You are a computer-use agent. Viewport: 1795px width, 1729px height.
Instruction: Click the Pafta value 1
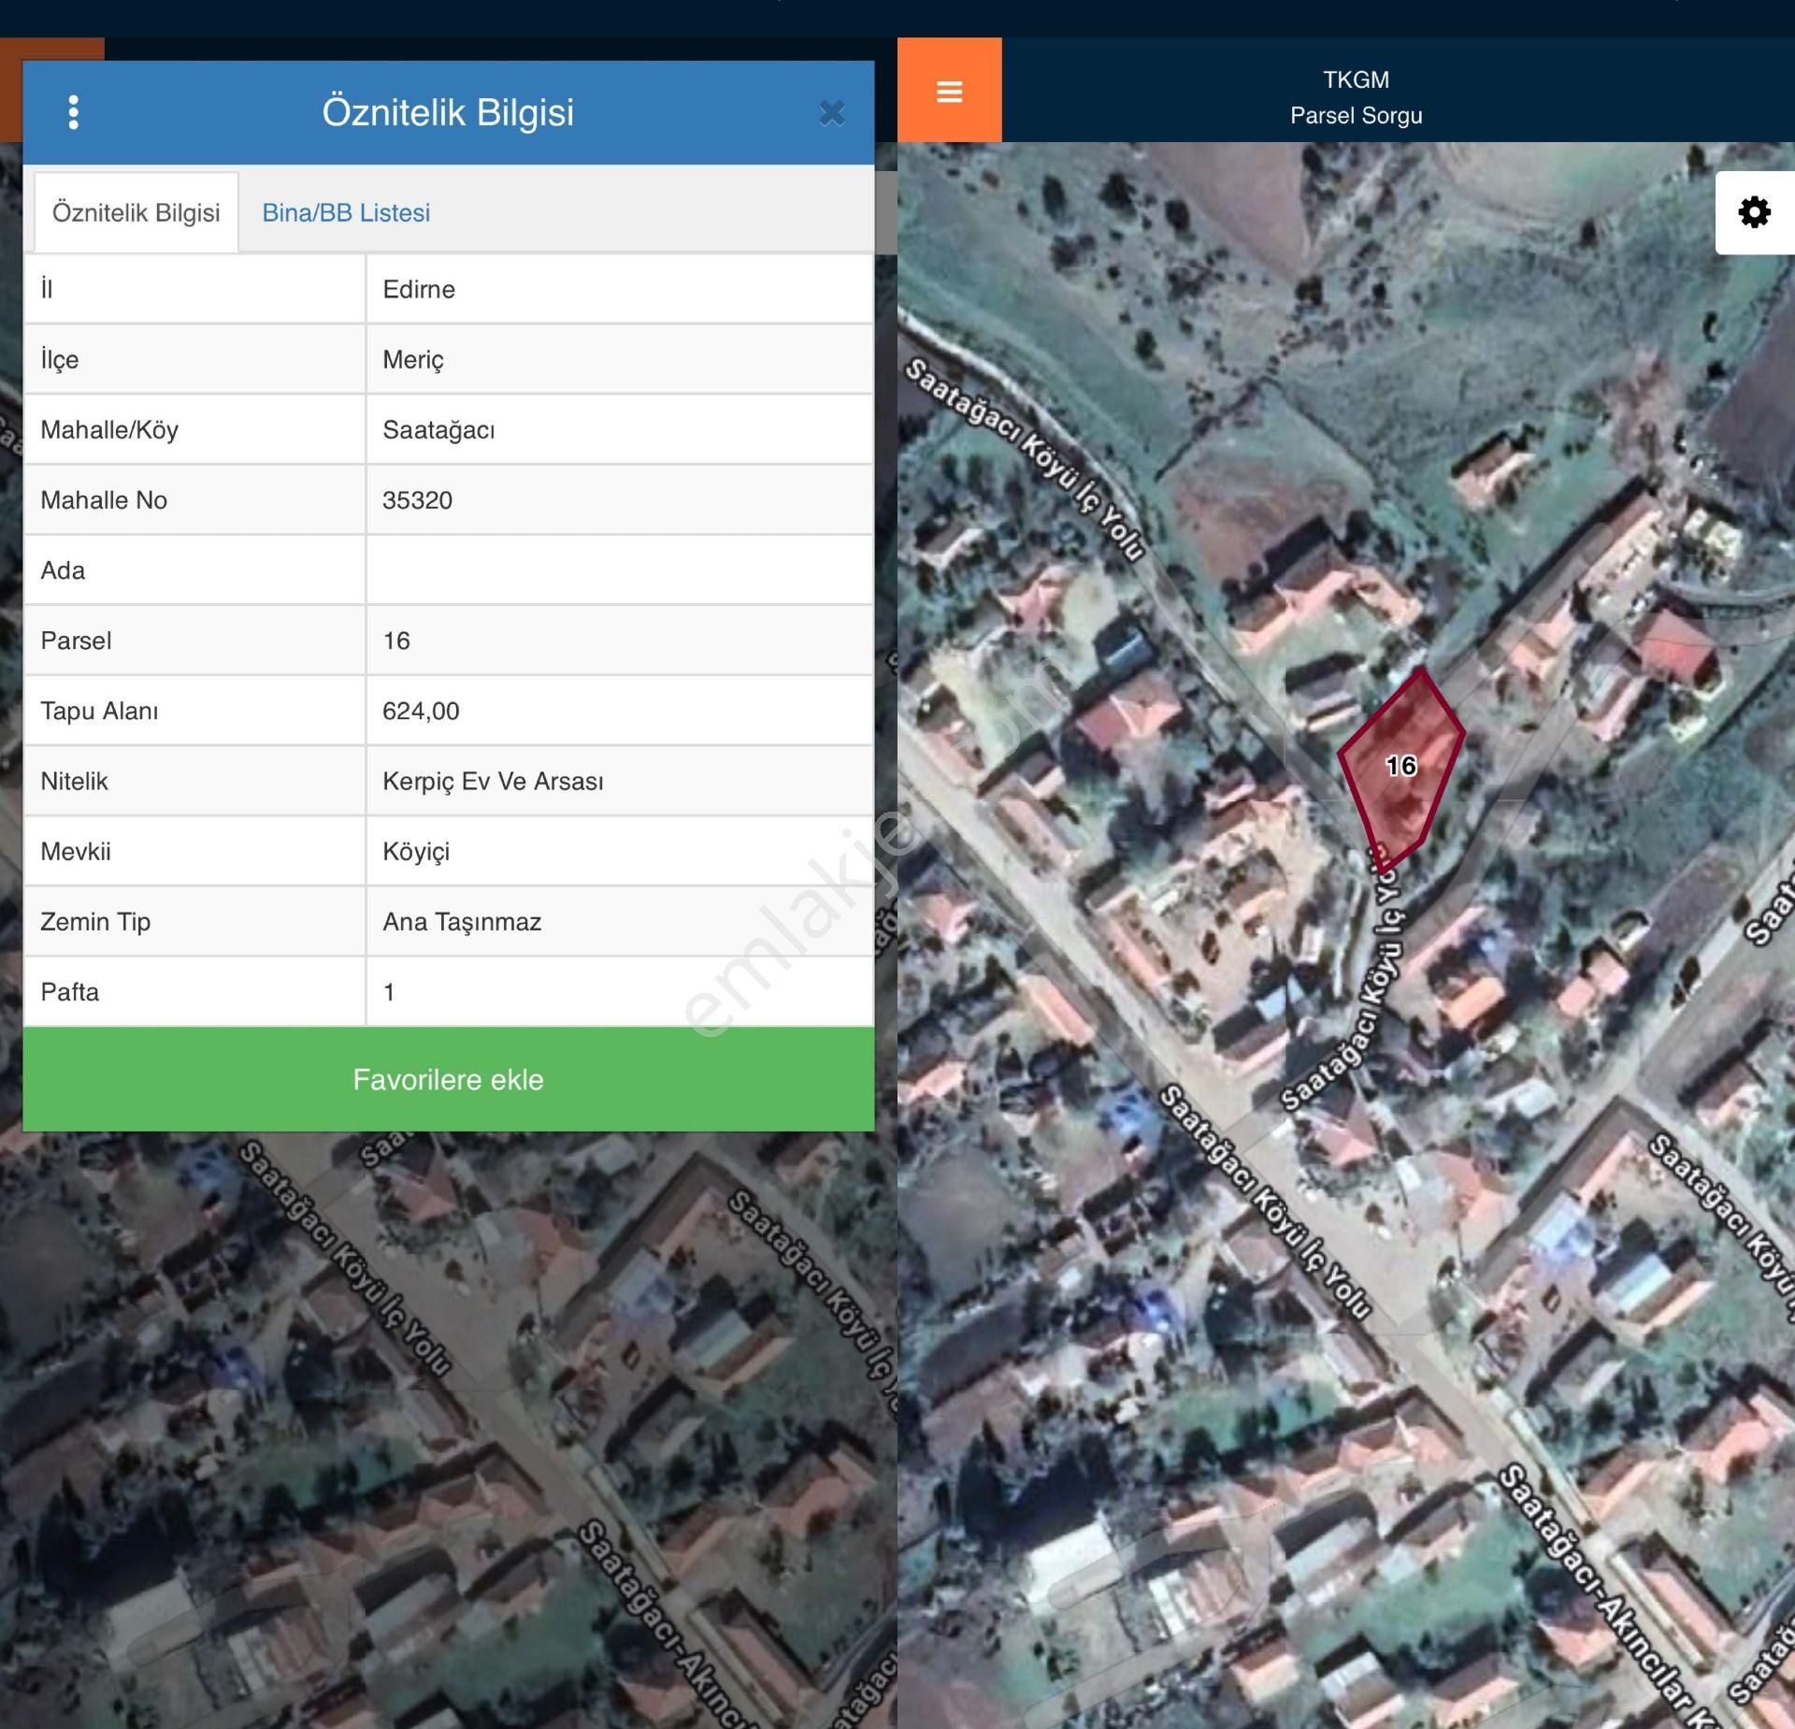click(x=389, y=992)
